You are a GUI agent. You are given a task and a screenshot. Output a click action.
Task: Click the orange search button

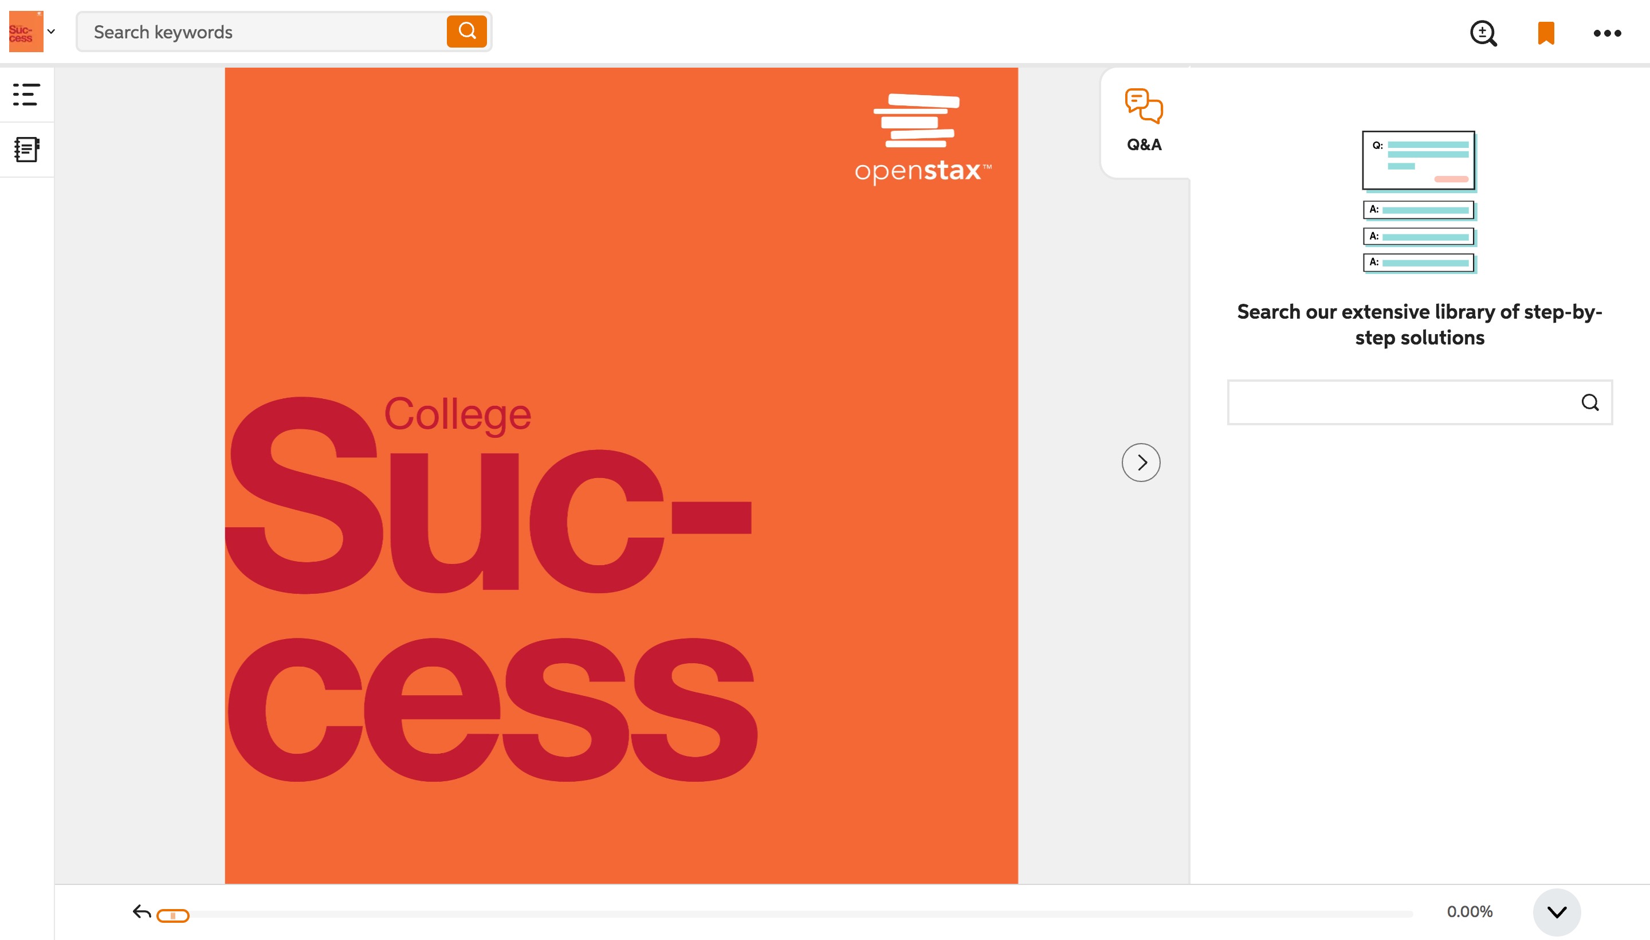(x=466, y=31)
